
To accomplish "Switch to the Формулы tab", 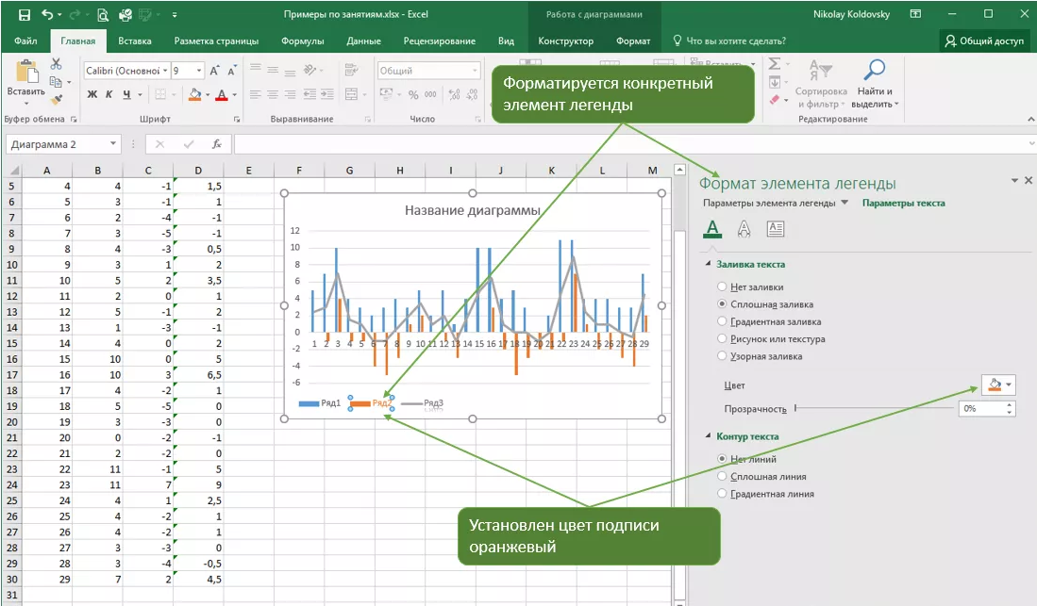I will pyautogui.click(x=302, y=41).
